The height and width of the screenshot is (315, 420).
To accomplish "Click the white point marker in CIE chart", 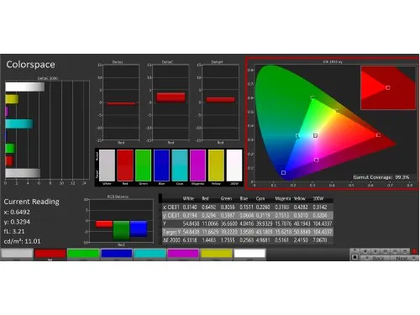I will point(315,135).
